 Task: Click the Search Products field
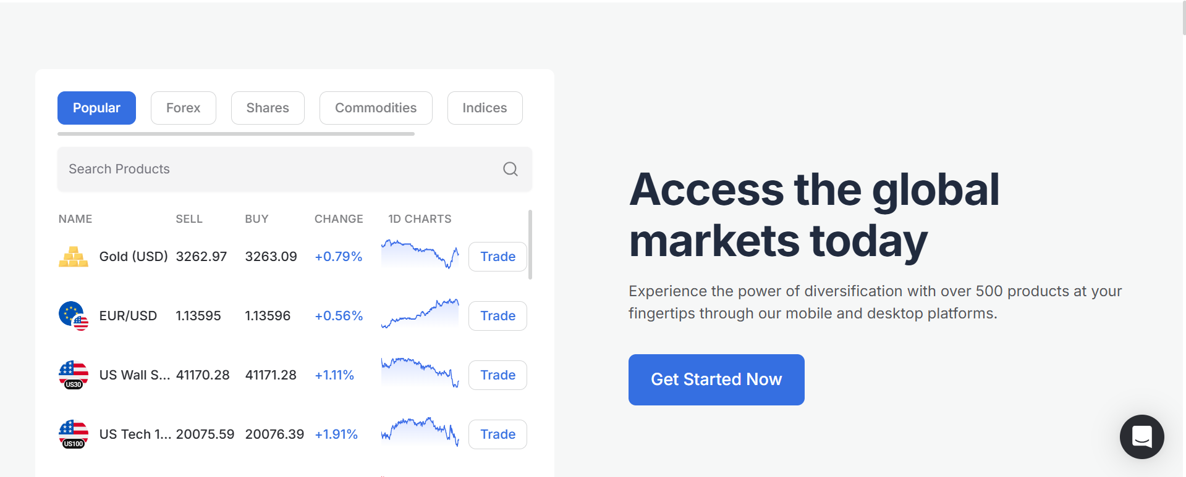click(x=247, y=168)
